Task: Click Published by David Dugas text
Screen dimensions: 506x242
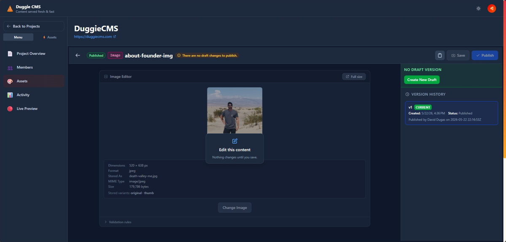Action: 445,120
